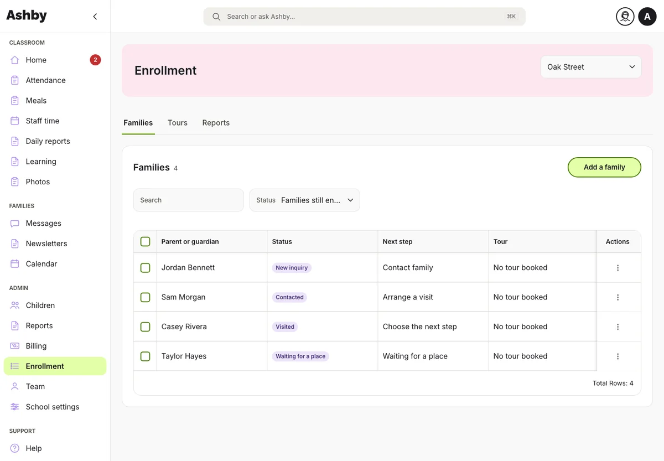
Task: Select the Jordan Bennett row checkbox
Action: click(x=145, y=268)
